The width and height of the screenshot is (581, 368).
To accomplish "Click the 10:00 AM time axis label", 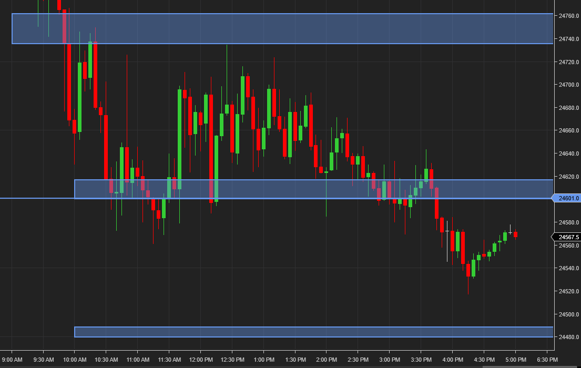I will [75, 360].
